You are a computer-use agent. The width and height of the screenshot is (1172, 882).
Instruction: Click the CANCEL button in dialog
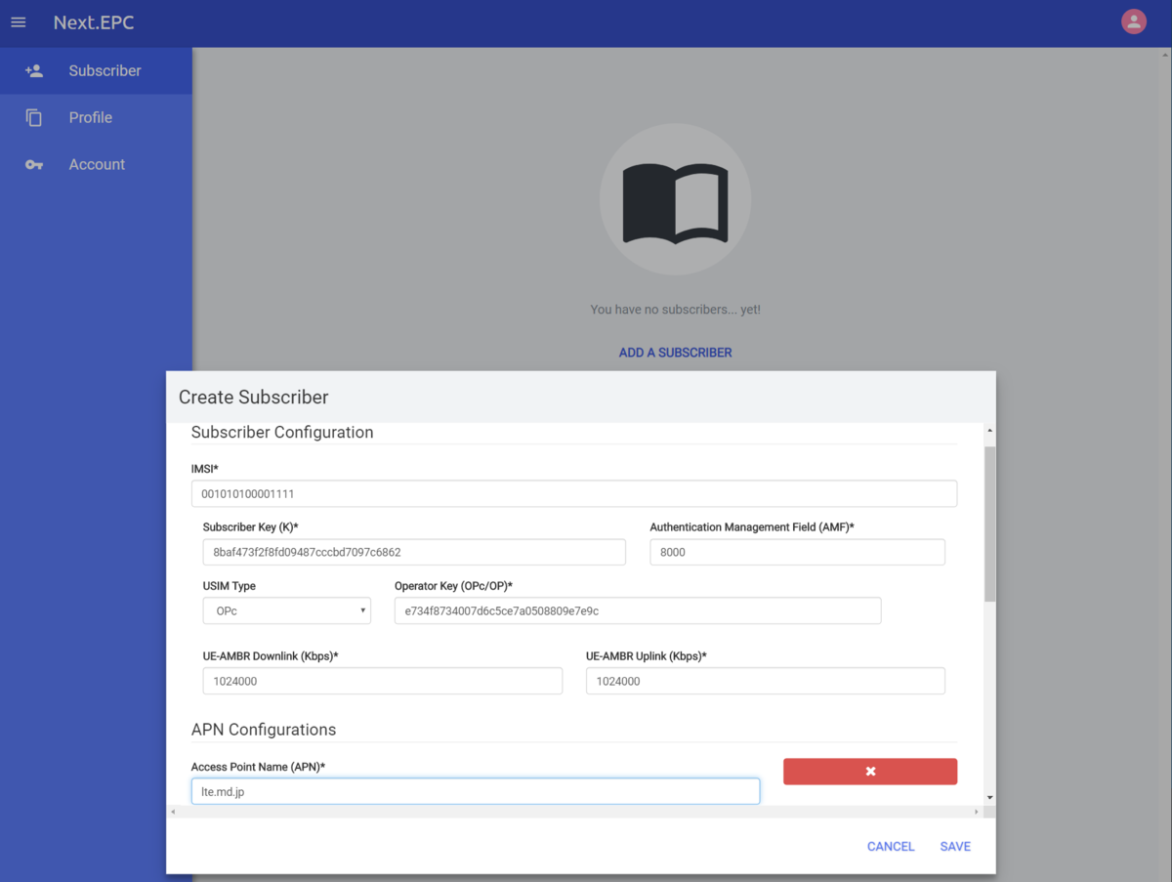[x=891, y=847]
